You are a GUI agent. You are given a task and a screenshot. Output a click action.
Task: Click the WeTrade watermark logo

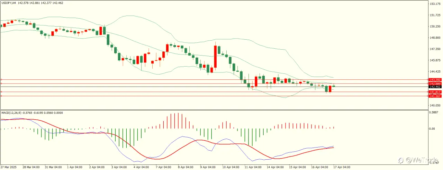click(x=419, y=160)
